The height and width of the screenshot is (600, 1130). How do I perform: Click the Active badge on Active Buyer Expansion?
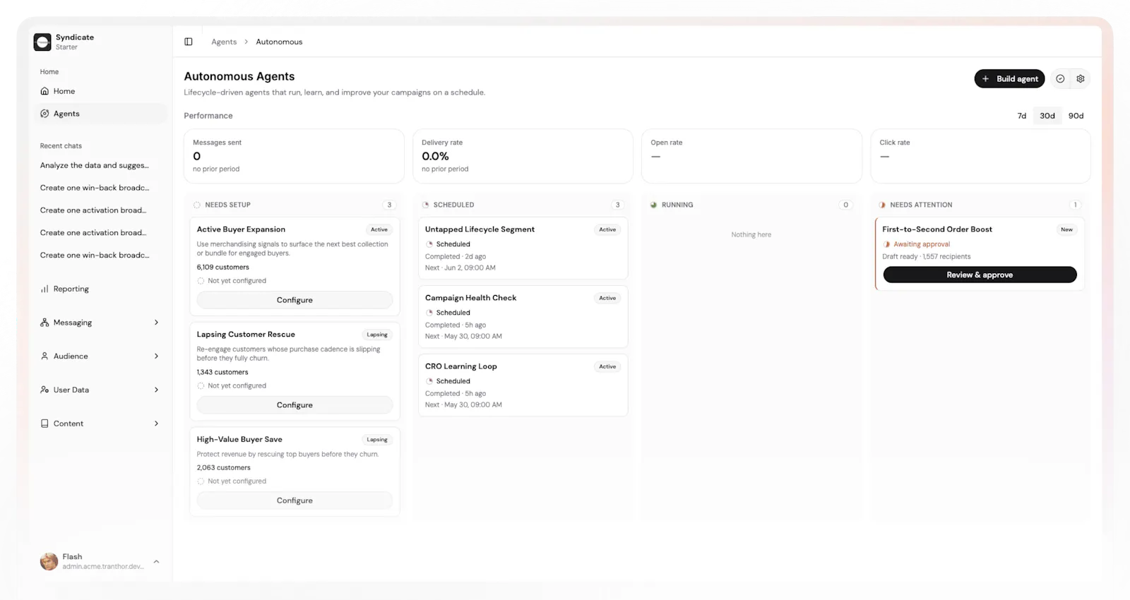379,229
